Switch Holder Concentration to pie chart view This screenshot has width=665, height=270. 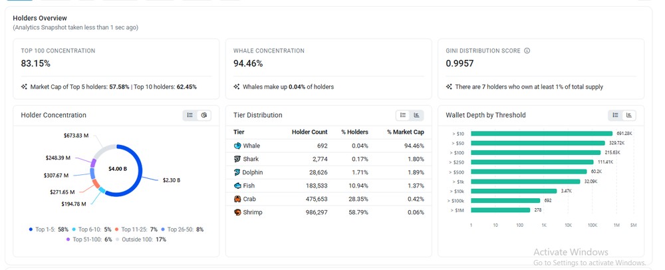tap(204, 115)
